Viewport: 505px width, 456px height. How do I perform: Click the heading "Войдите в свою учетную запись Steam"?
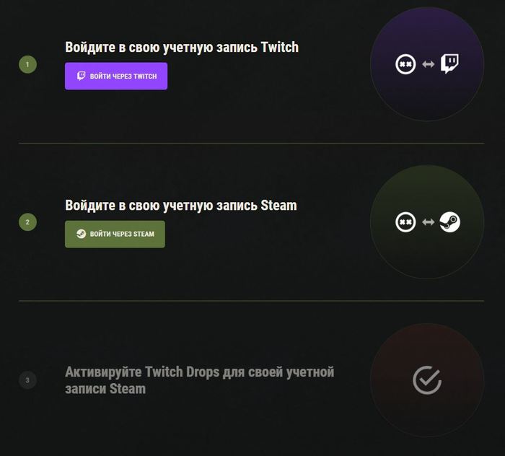coord(180,206)
